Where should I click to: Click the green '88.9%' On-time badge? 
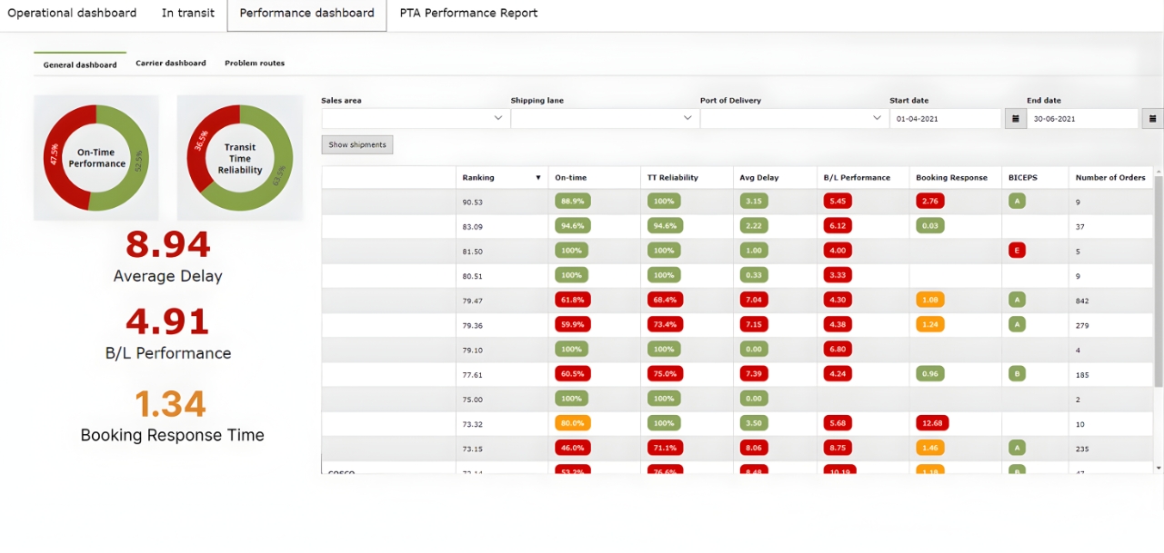pos(572,201)
